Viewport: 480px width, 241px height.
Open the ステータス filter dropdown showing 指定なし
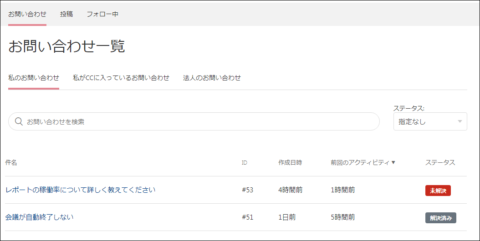[x=430, y=121]
